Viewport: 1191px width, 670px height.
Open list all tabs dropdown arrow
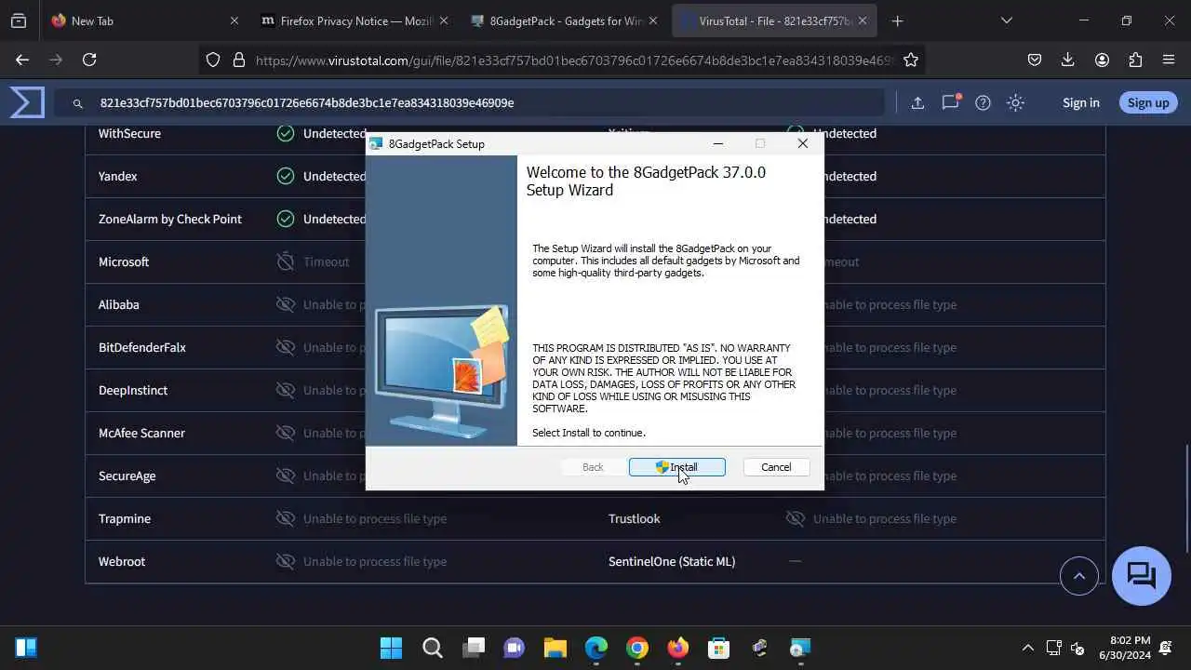[1006, 20]
